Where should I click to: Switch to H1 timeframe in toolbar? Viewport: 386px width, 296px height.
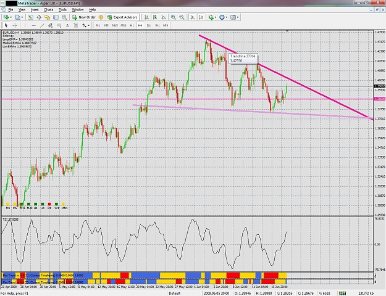coord(132,25)
